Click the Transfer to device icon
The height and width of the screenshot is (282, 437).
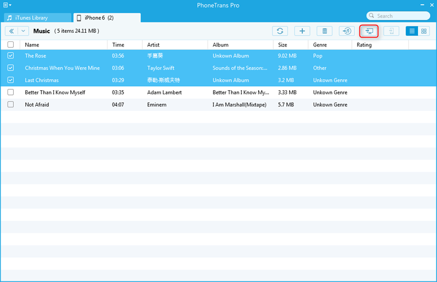pos(391,31)
